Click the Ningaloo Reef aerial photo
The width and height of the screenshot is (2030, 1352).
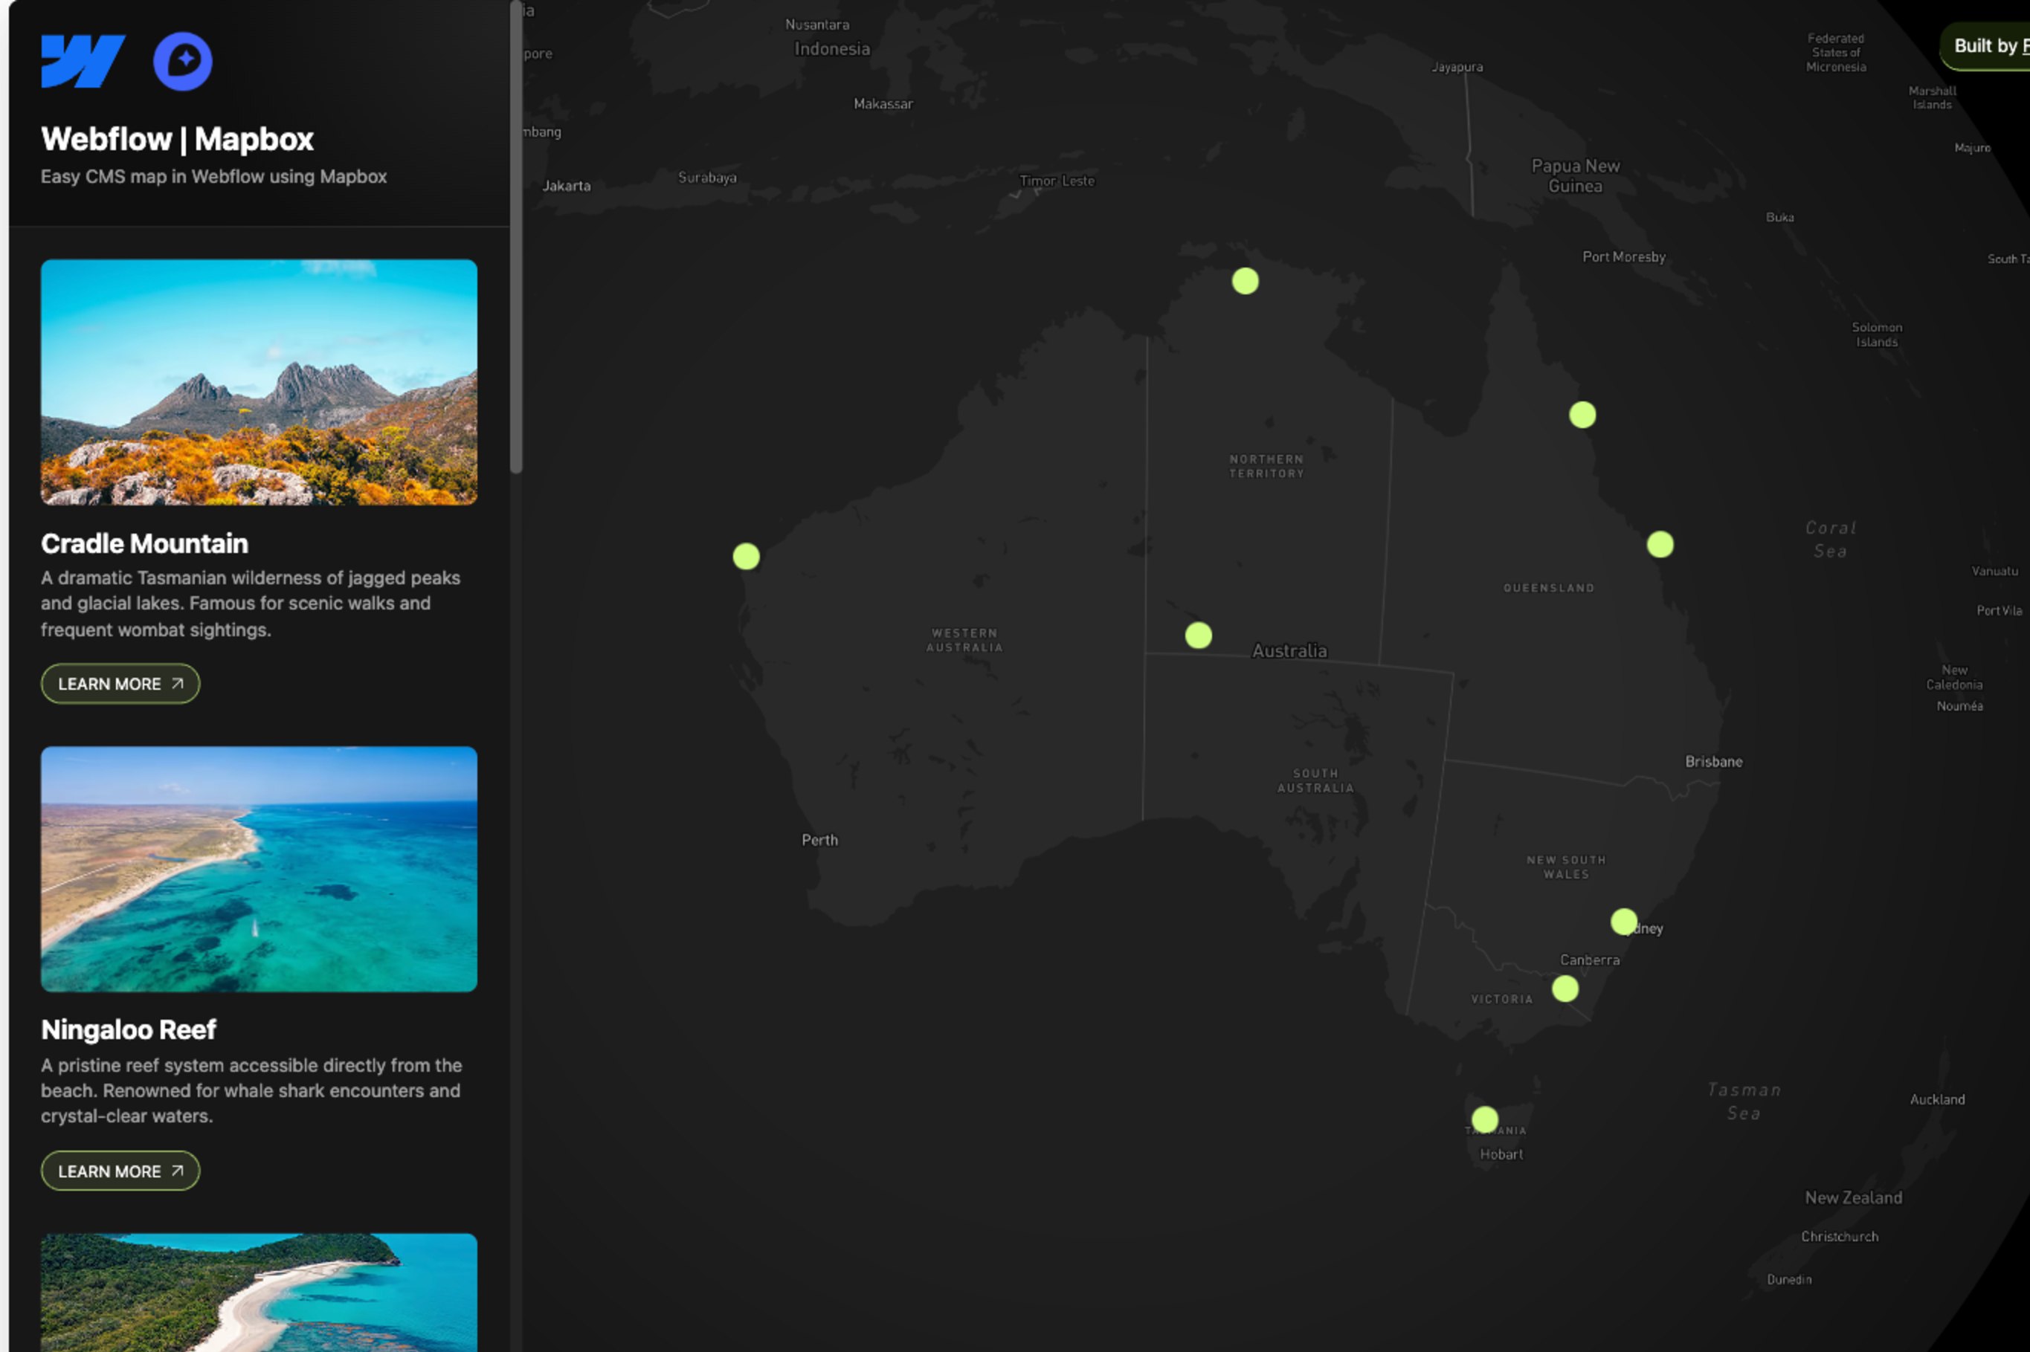tap(258, 870)
